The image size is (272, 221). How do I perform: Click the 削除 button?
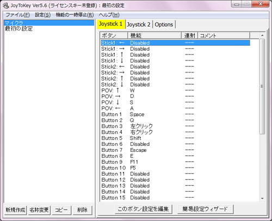pos(82,210)
